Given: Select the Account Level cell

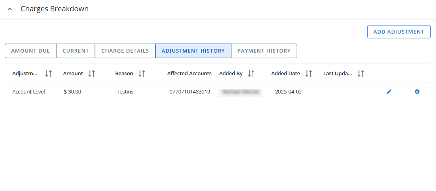Looking at the screenshot, I should tap(29, 92).
